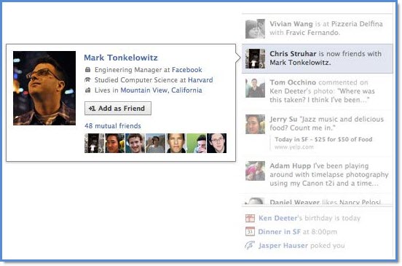This screenshot has height=266, width=402.
Task: Open Vivian Wang's name in ticker
Action: tap(291, 24)
